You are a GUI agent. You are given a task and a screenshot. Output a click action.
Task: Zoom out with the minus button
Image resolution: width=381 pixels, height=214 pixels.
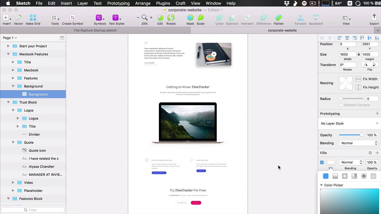coord(138,18)
